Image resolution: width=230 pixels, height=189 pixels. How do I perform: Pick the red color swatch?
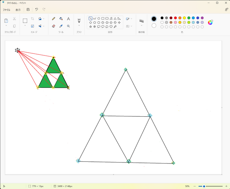pyautogui.click(x=175, y=18)
